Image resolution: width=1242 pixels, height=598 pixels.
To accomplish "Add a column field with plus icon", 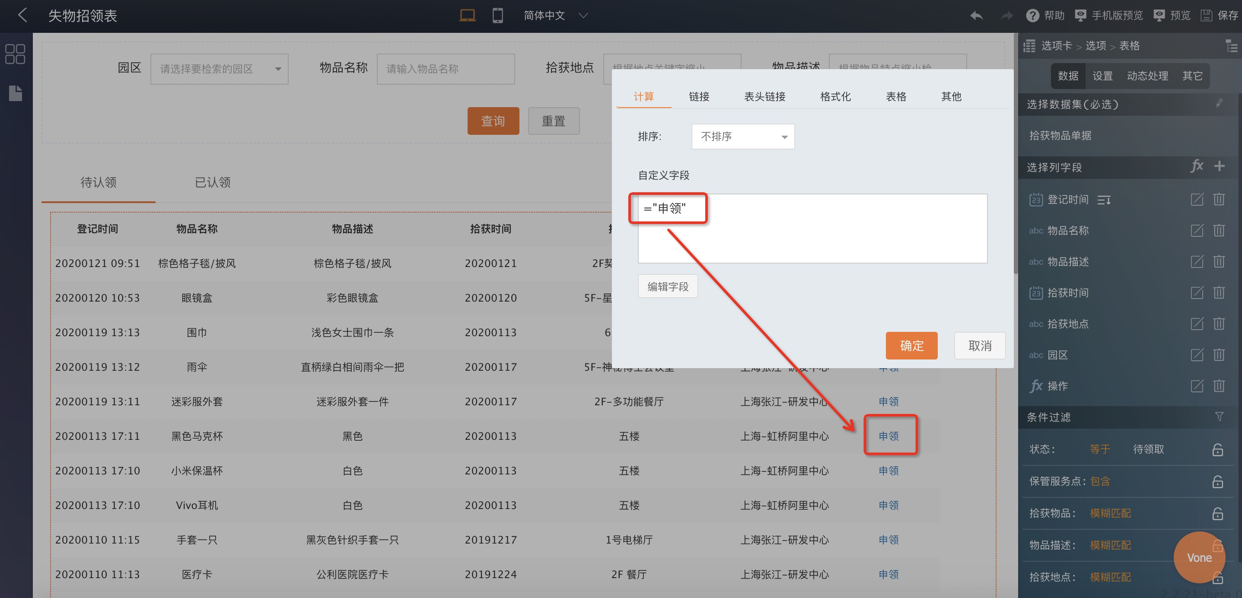I will pyautogui.click(x=1220, y=166).
